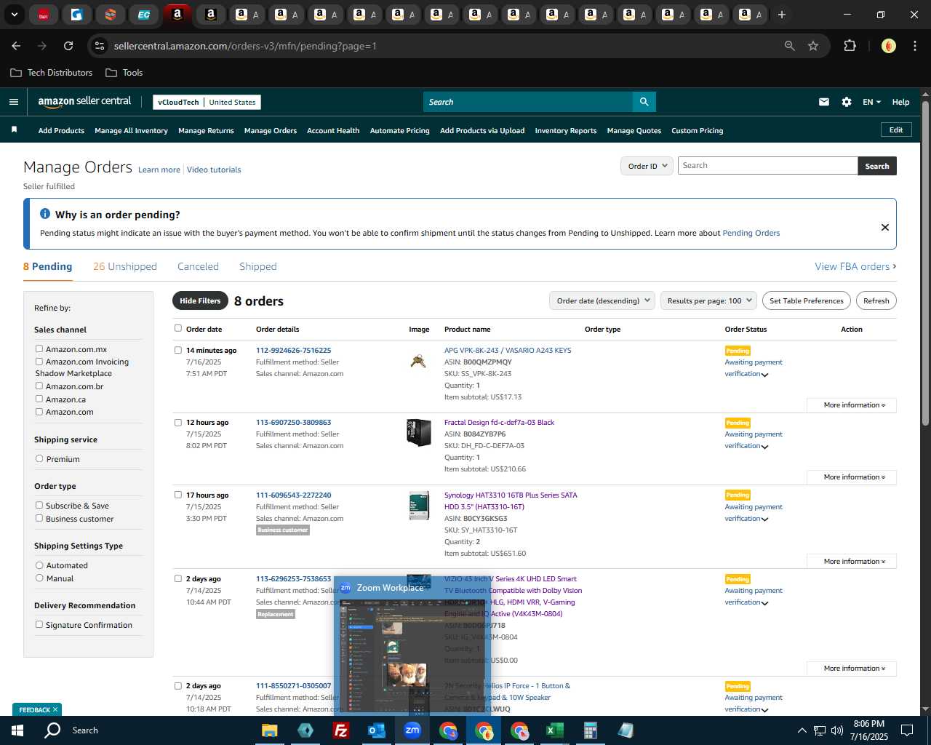Open Excel from the taskbar
The image size is (931, 745).
(554, 730)
